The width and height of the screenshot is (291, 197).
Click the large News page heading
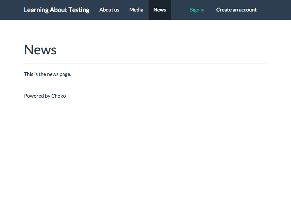click(40, 50)
